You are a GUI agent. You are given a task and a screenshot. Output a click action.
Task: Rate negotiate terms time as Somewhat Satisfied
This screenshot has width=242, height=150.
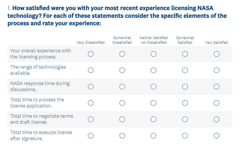[185, 119]
